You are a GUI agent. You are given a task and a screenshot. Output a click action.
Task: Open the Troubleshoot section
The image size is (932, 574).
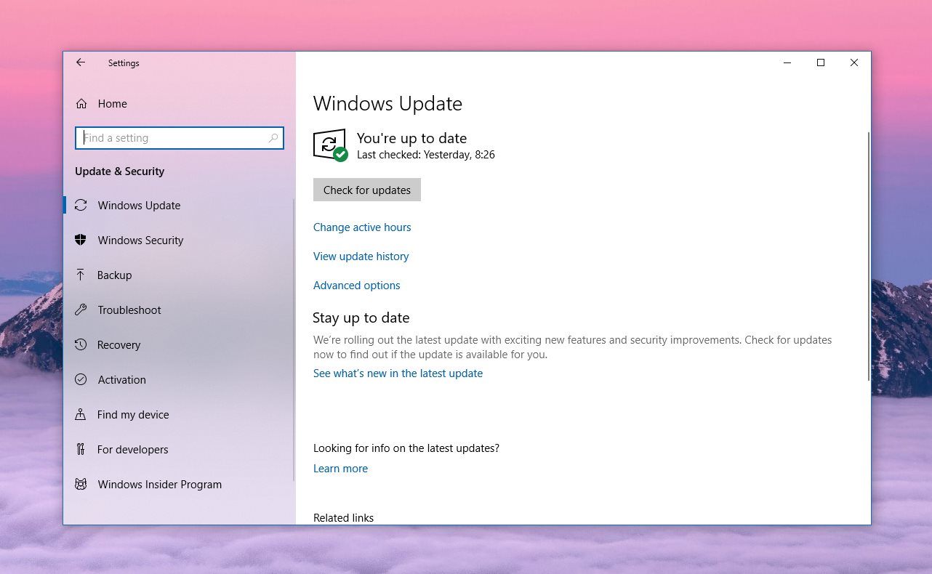coord(180,310)
